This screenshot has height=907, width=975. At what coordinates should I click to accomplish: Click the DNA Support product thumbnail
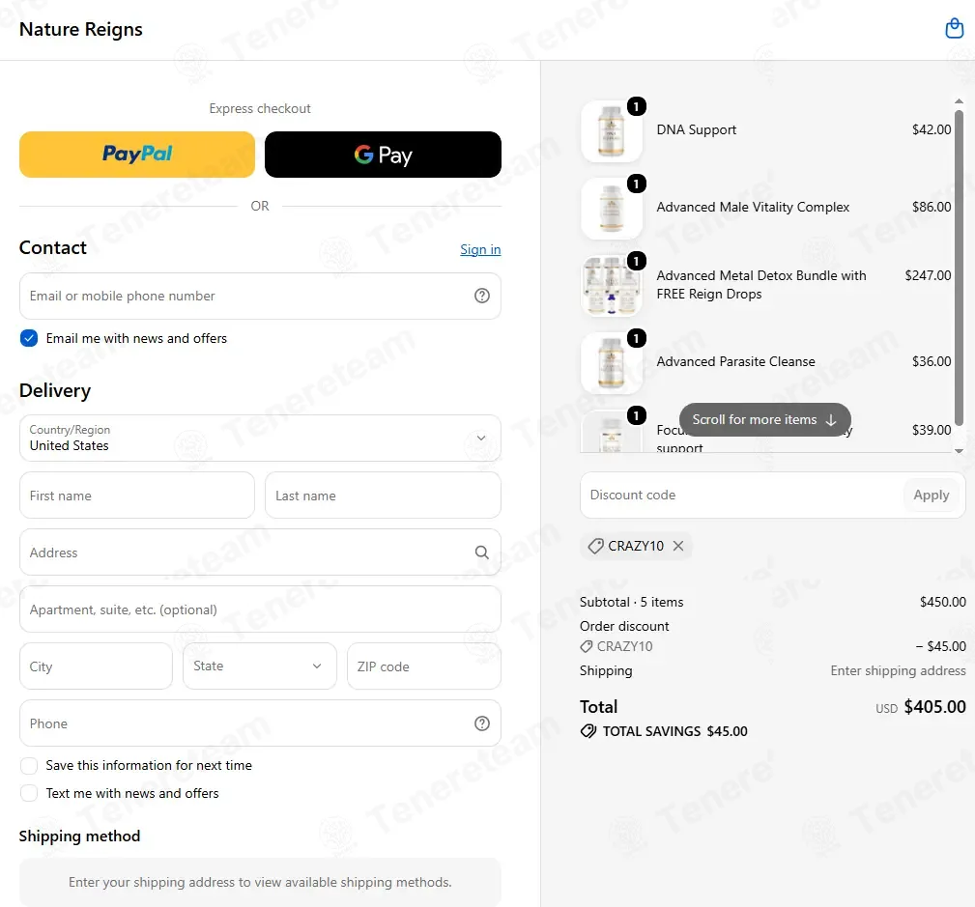tap(612, 131)
